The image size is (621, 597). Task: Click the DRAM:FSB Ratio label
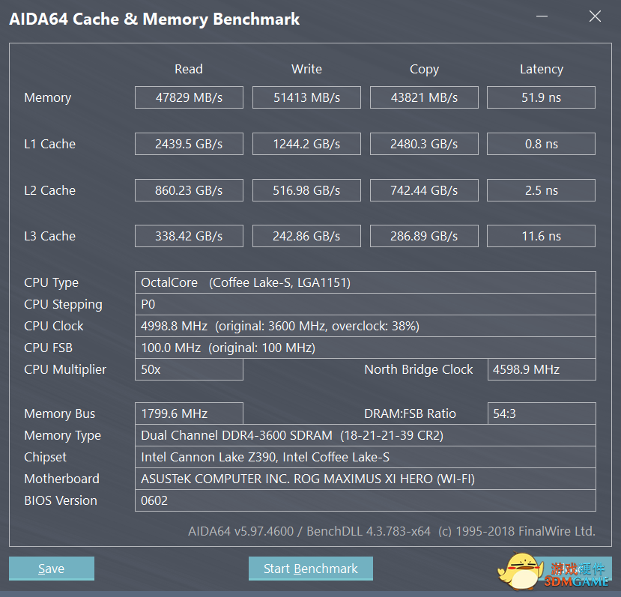click(410, 413)
